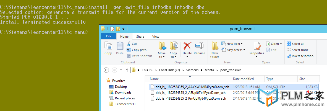Image resolution: width=327 pixels, height=111 pixels.
Task: Click the Up one level arrow
Action: point(127,70)
